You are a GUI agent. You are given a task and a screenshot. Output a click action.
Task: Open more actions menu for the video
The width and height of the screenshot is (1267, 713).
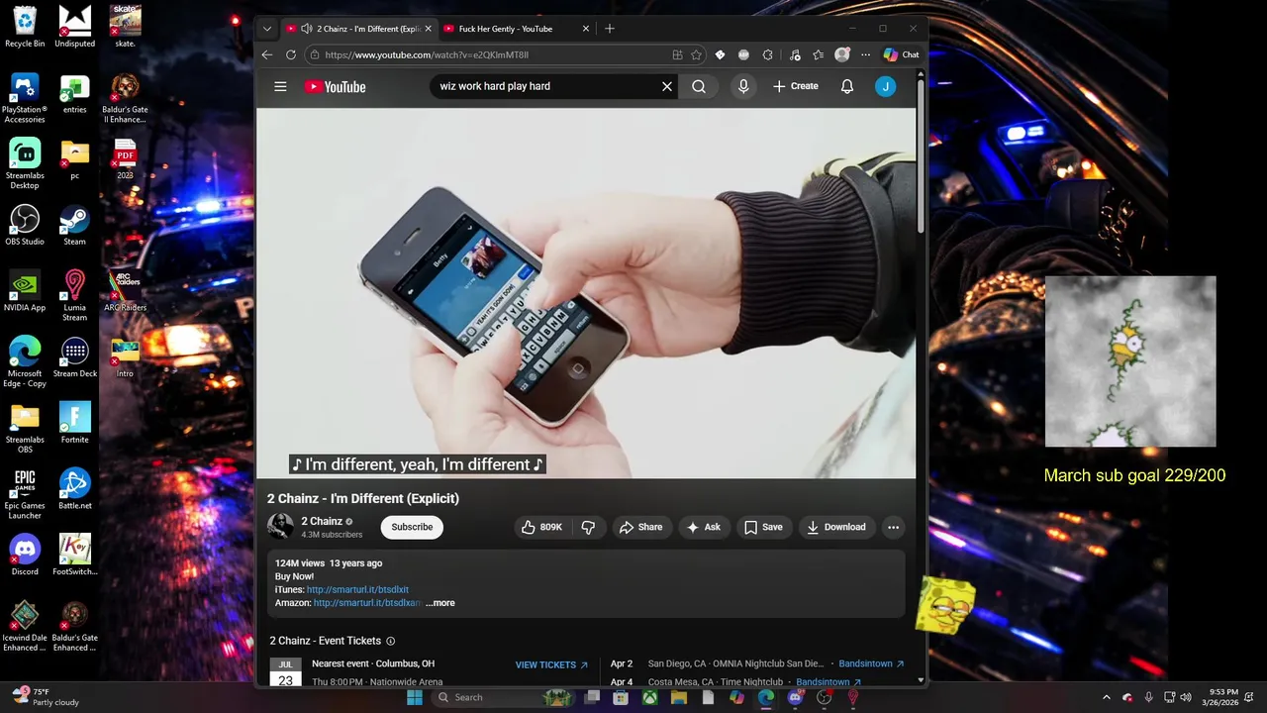click(x=894, y=527)
